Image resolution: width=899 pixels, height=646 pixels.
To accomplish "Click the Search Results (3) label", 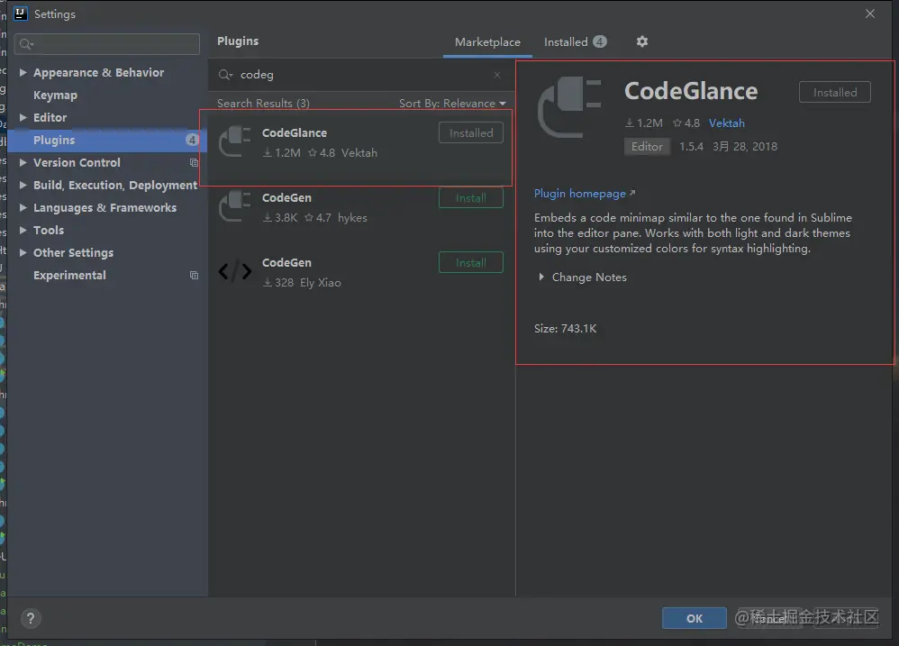I will (x=263, y=104).
